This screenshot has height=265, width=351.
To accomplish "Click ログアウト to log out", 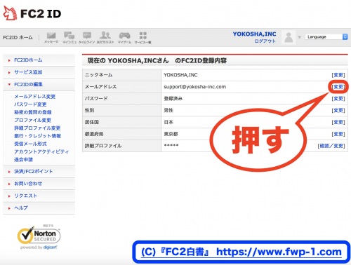I will [x=265, y=41].
